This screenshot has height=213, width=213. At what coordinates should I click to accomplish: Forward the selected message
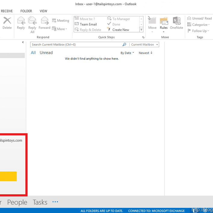pyautogui.click(x=44, y=23)
